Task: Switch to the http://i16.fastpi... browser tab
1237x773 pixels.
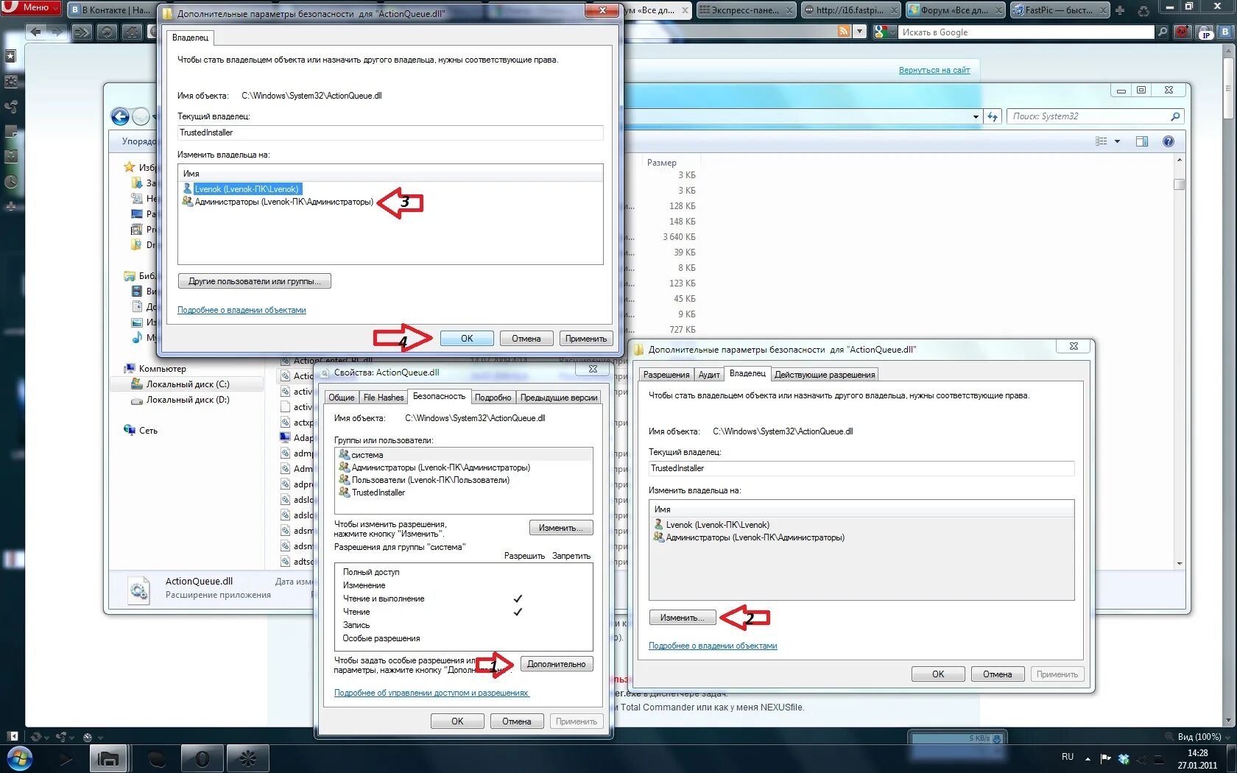Action: pos(850,10)
